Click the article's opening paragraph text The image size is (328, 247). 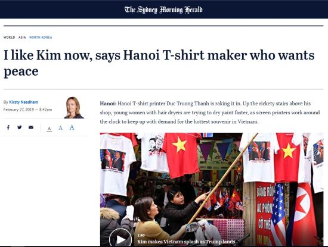click(210, 112)
